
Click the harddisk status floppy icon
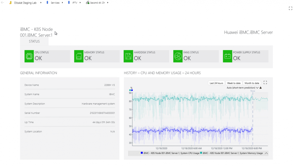tap(128, 56)
